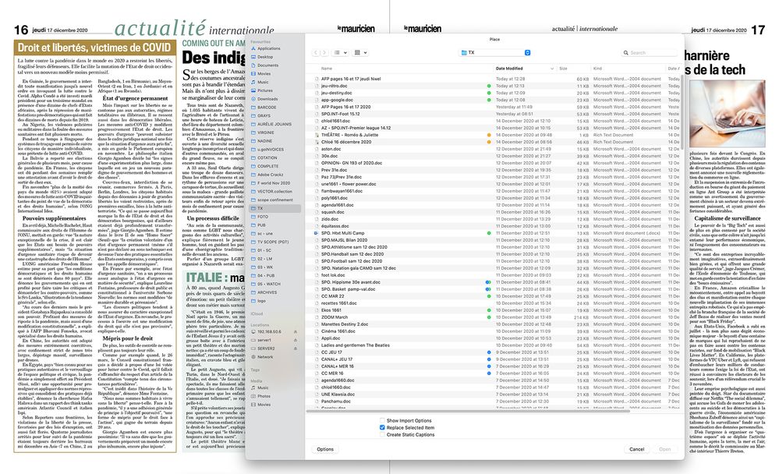
Task: Open AURÉLIE JOUANIS folder in sidebar
Action: (274, 124)
